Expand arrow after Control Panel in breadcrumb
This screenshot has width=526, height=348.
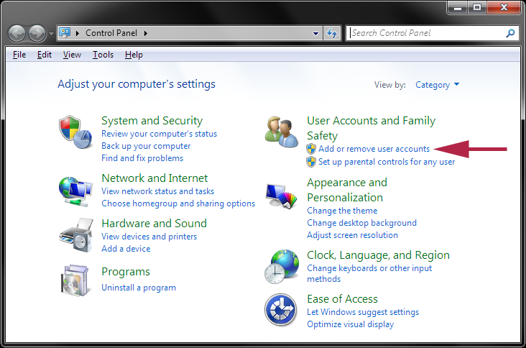[x=146, y=33]
